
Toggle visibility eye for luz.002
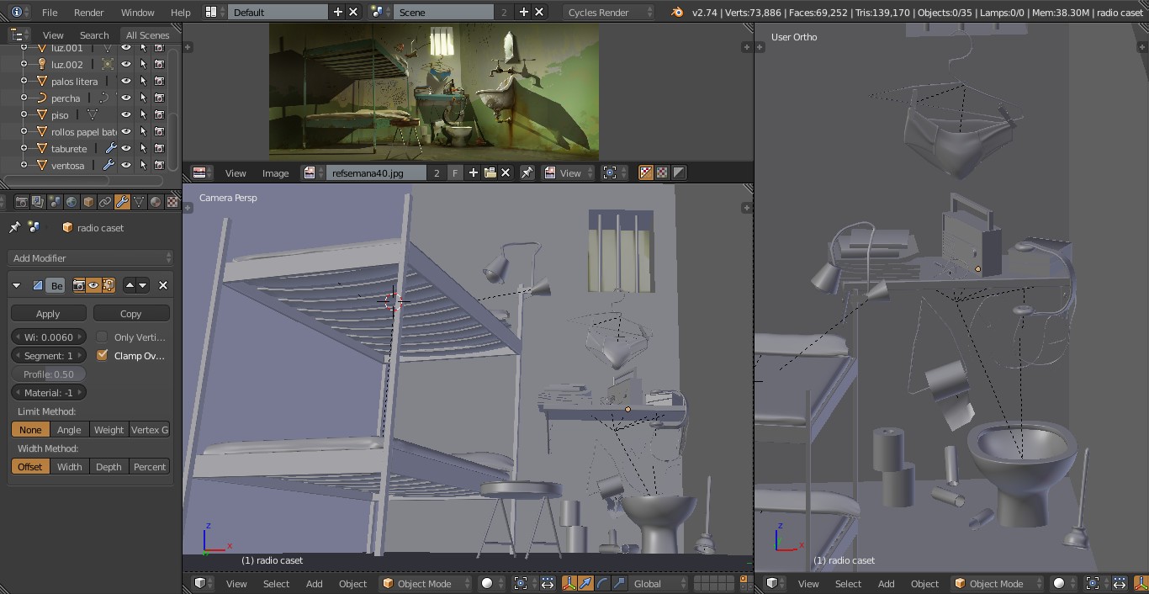[126, 64]
